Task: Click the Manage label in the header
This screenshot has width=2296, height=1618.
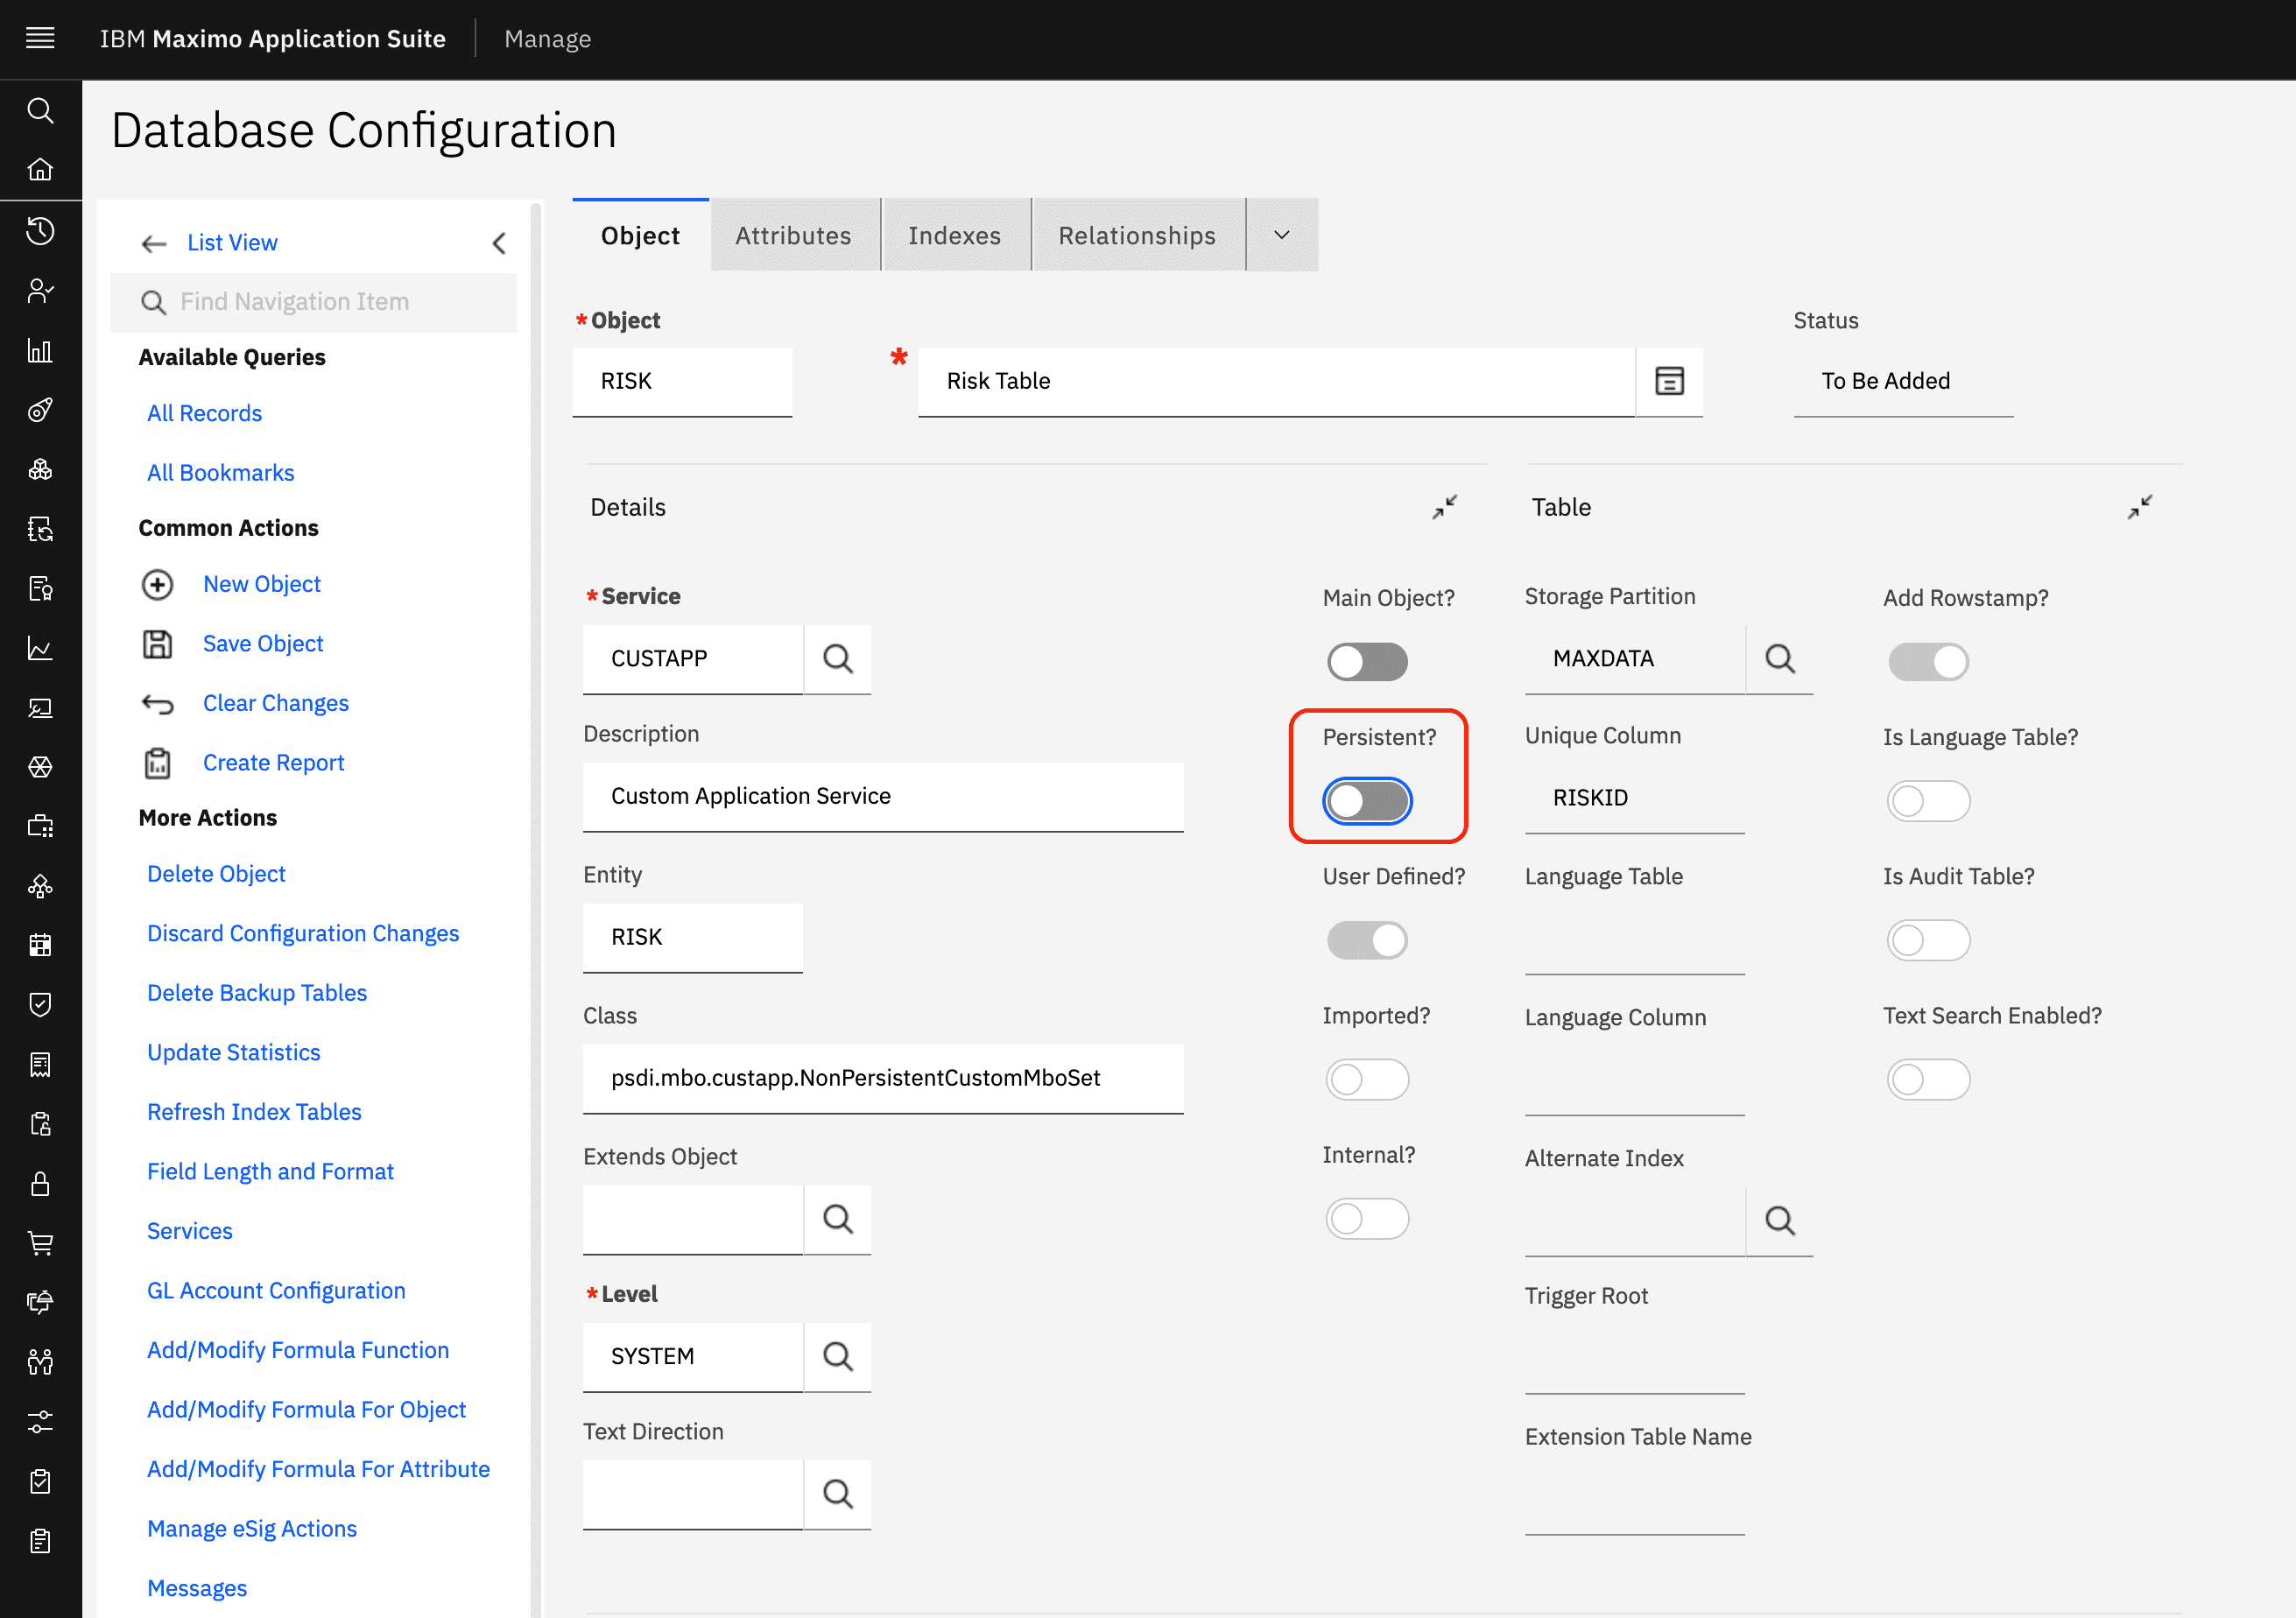Action: [548, 39]
